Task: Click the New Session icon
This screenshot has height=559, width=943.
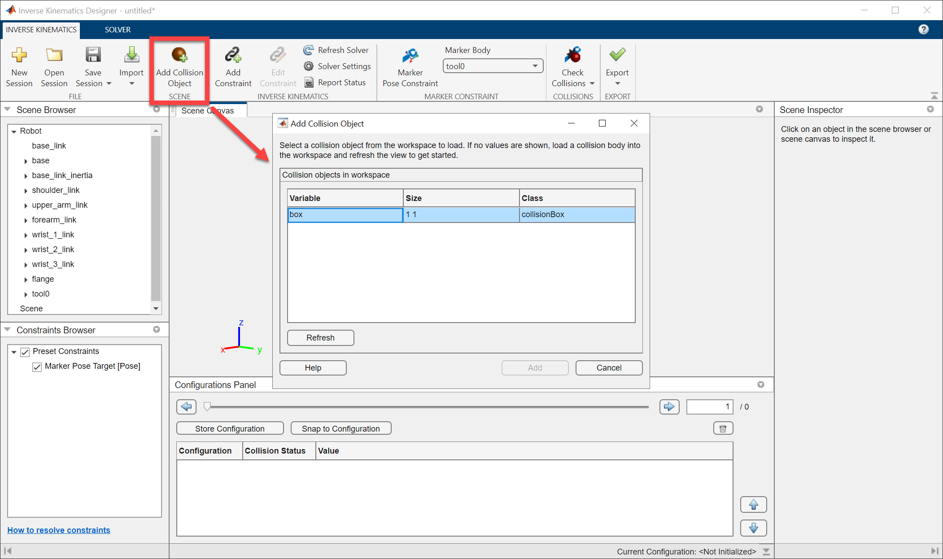Action: [x=19, y=55]
